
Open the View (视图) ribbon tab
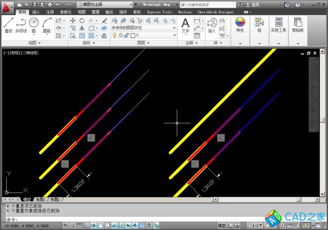82,12
